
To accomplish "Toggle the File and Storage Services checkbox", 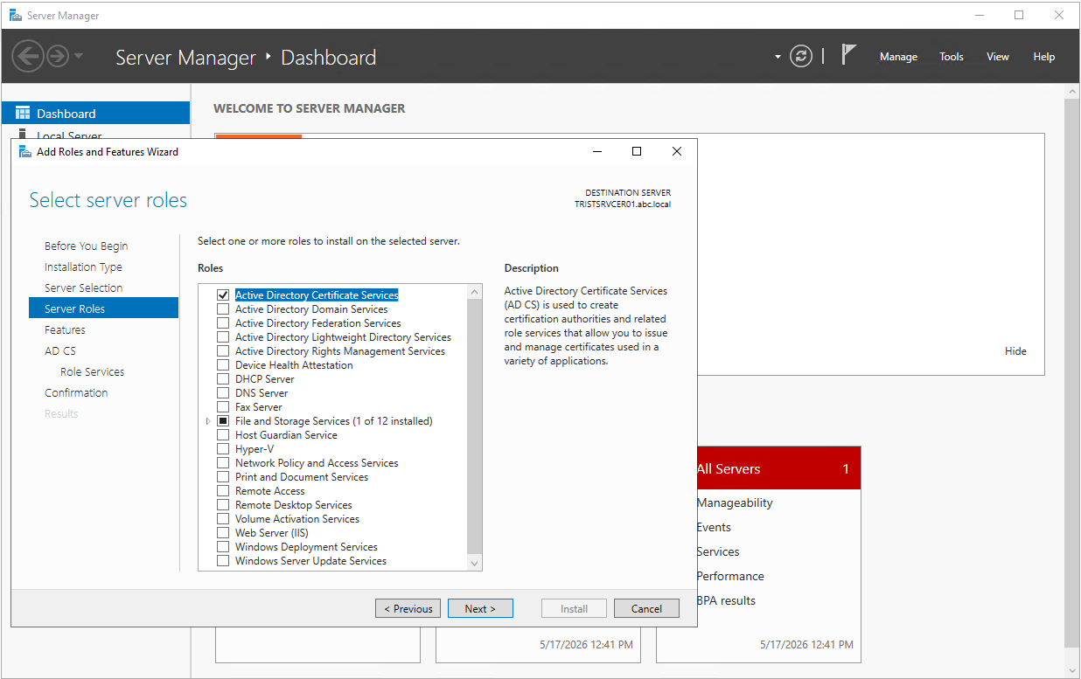I will coord(223,421).
